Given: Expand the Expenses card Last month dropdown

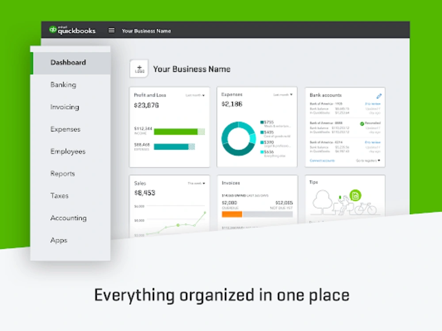Looking at the screenshot, I should [x=283, y=94].
